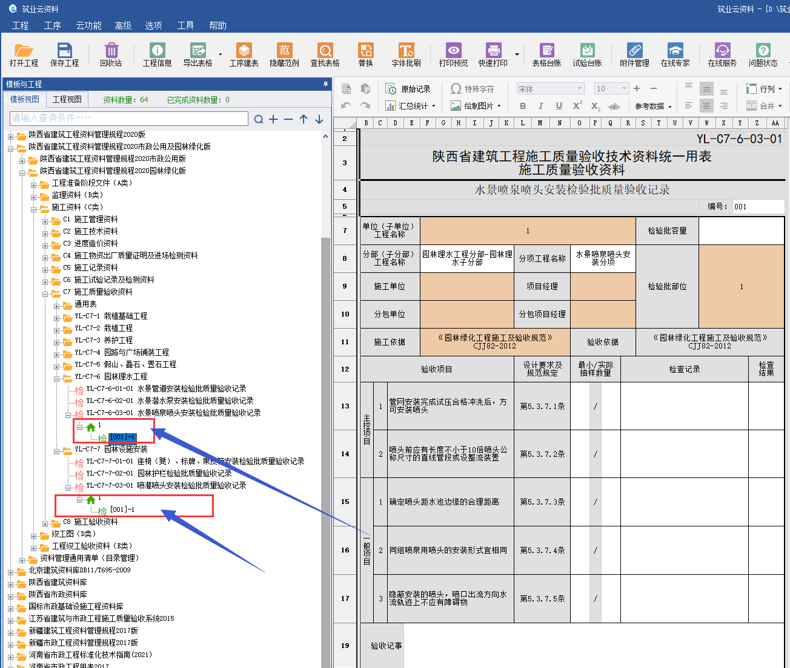790x668 pixels.
Task: Open the 工程 menu
Action: pyautogui.click(x=20, y=25)
